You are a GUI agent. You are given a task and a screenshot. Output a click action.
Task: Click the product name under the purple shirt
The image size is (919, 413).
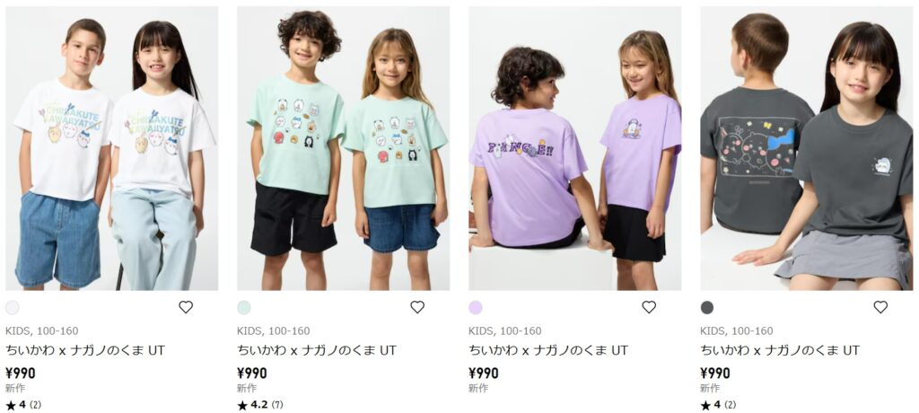(x=548, y=351)
